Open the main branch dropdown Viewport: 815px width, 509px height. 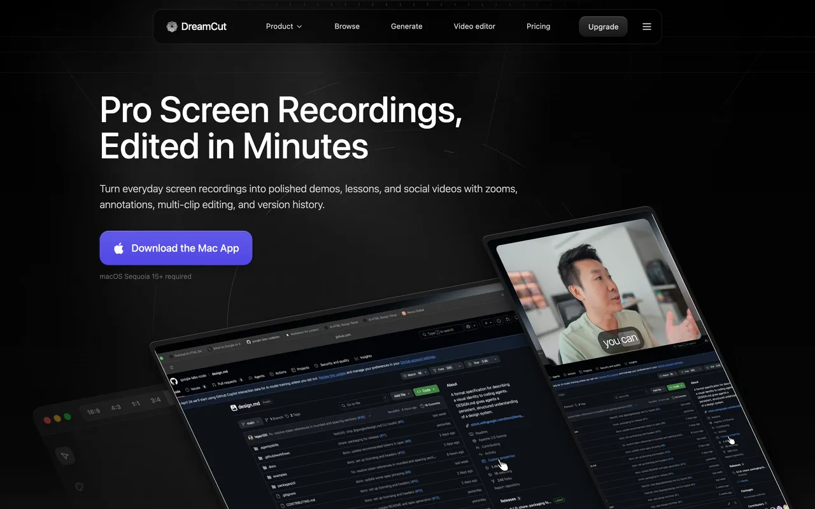pos(250,422)
